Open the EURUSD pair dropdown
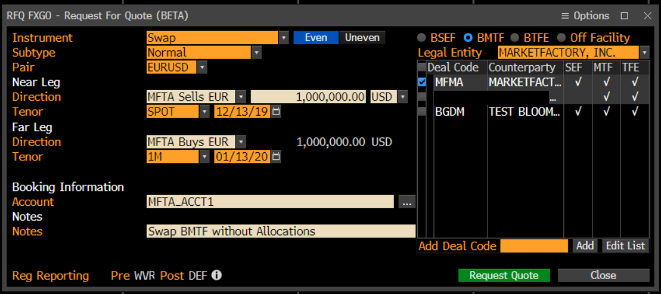 tap(202, 67)
